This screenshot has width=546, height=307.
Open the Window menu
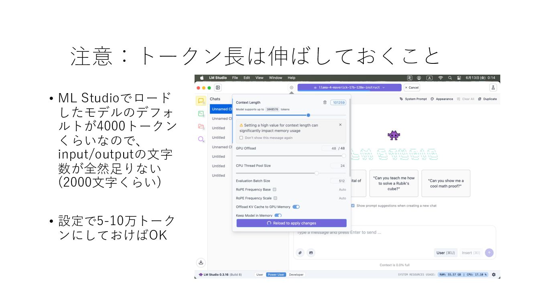(x=276, y=78)
